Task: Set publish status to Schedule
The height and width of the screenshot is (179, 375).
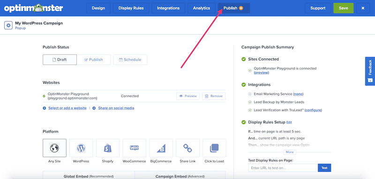Action: pos(130,59)
